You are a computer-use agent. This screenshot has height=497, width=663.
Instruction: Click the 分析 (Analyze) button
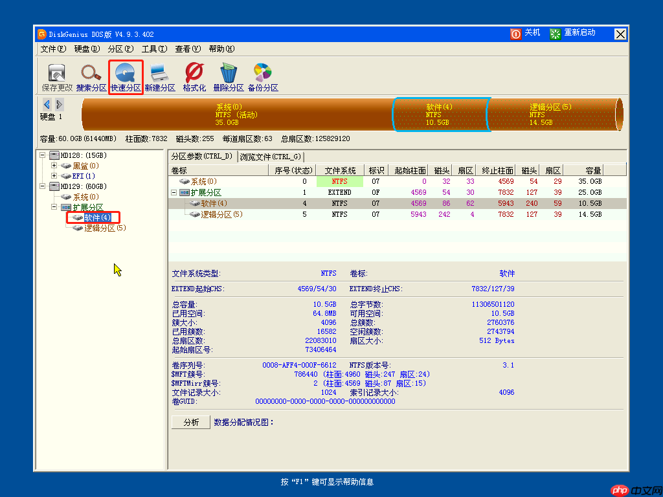[190, 421]
